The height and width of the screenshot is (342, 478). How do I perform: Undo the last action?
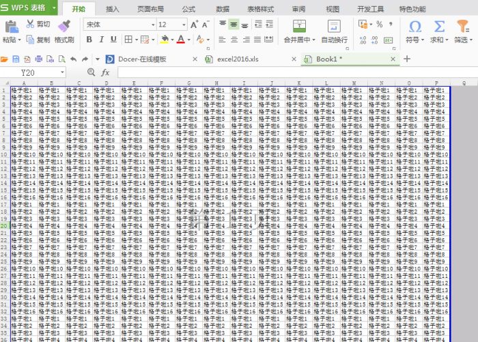click(74, 59)
